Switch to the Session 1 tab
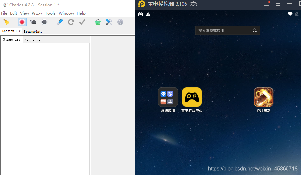 (x=11, y=31)
